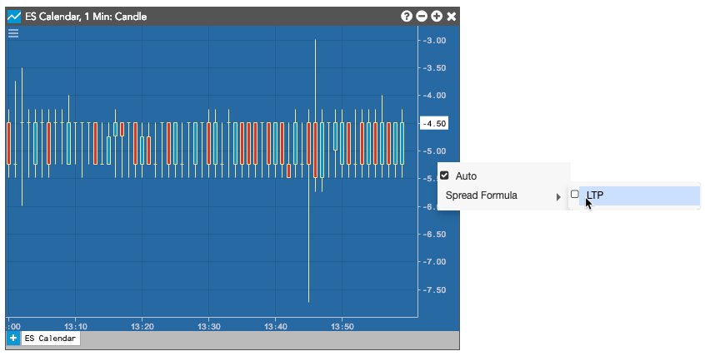
Task: Click the -3.00 price axis label
Action: tap(434, 41)
